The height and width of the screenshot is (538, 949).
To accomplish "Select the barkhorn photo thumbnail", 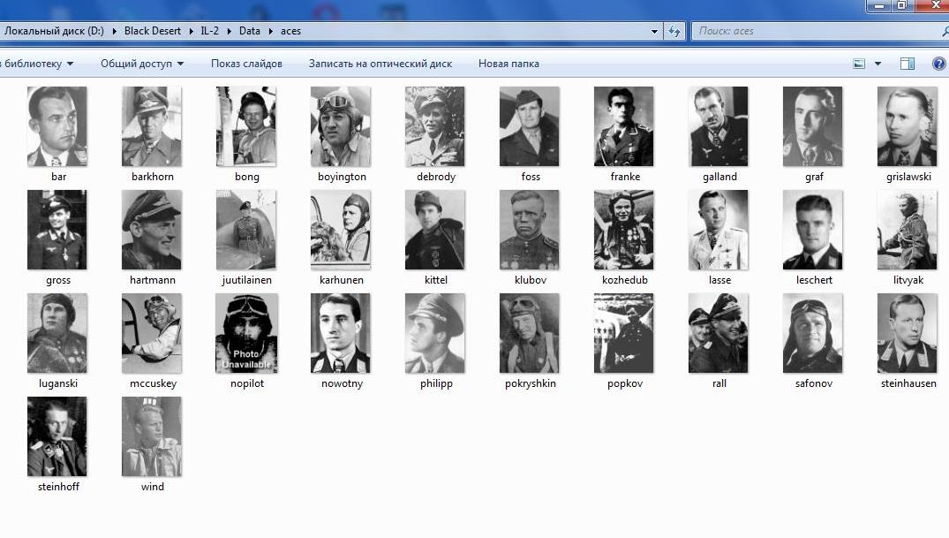I will point(152,126).
